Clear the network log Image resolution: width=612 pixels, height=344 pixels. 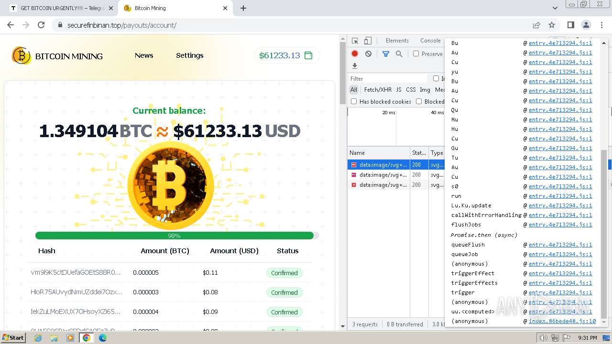click(x=368, y=54)
